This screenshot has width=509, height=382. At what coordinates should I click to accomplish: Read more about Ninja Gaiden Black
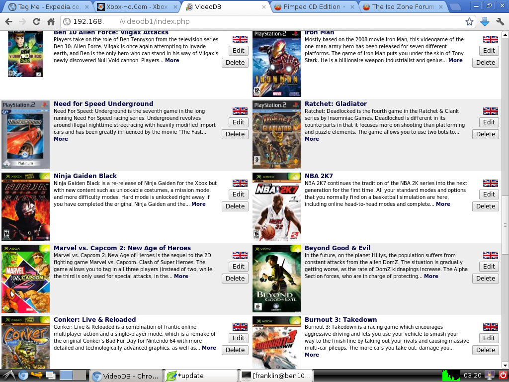198,204
